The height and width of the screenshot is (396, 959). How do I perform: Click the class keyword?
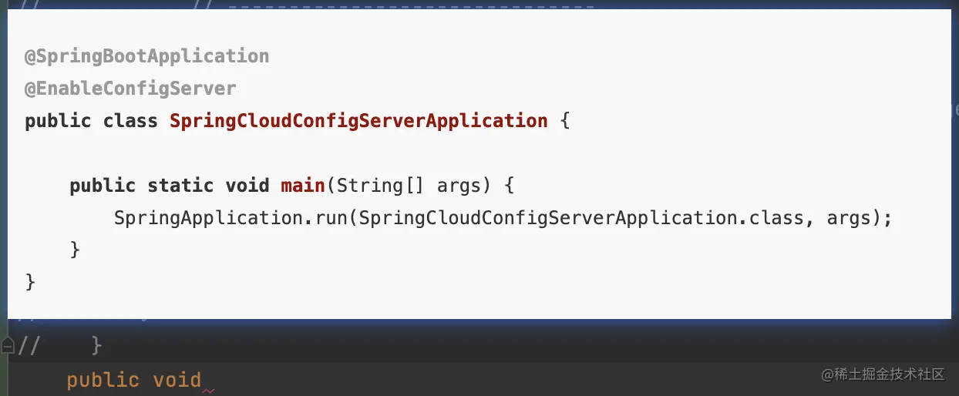130,121
